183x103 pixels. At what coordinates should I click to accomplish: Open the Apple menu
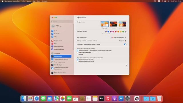pyautogui.click(x=2, y=1)
